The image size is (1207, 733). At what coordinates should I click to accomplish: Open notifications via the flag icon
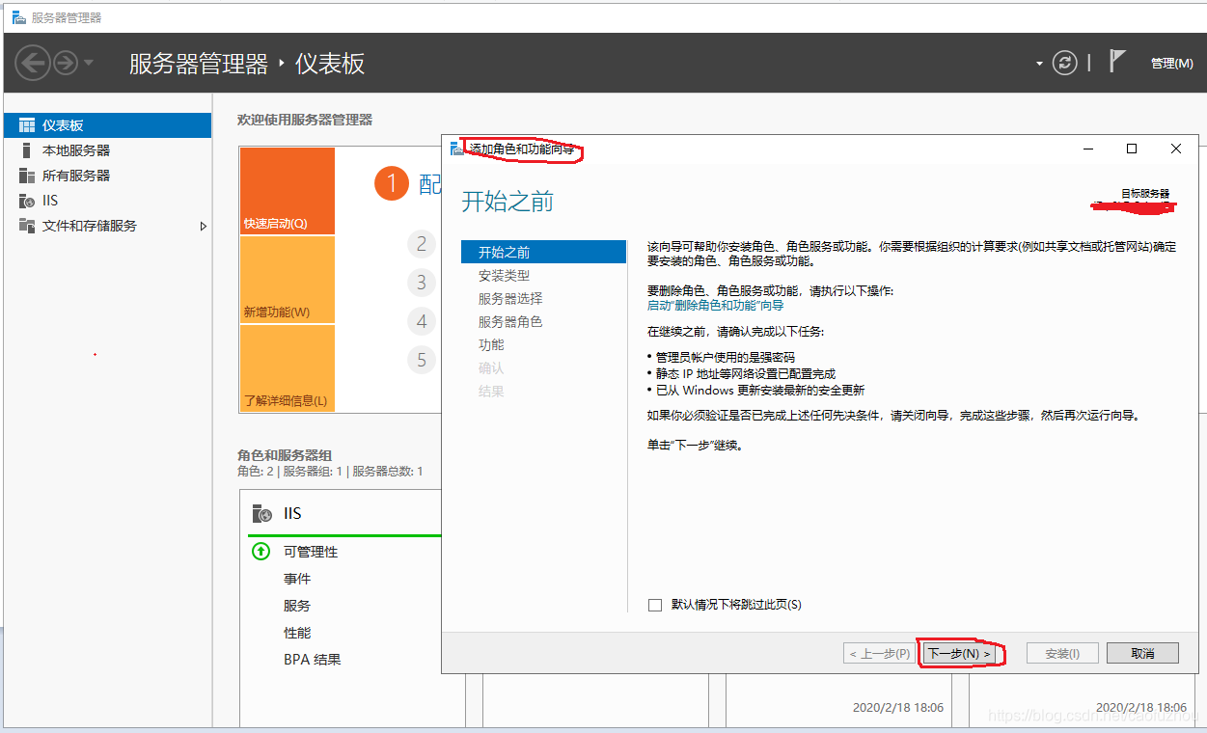1119,61
